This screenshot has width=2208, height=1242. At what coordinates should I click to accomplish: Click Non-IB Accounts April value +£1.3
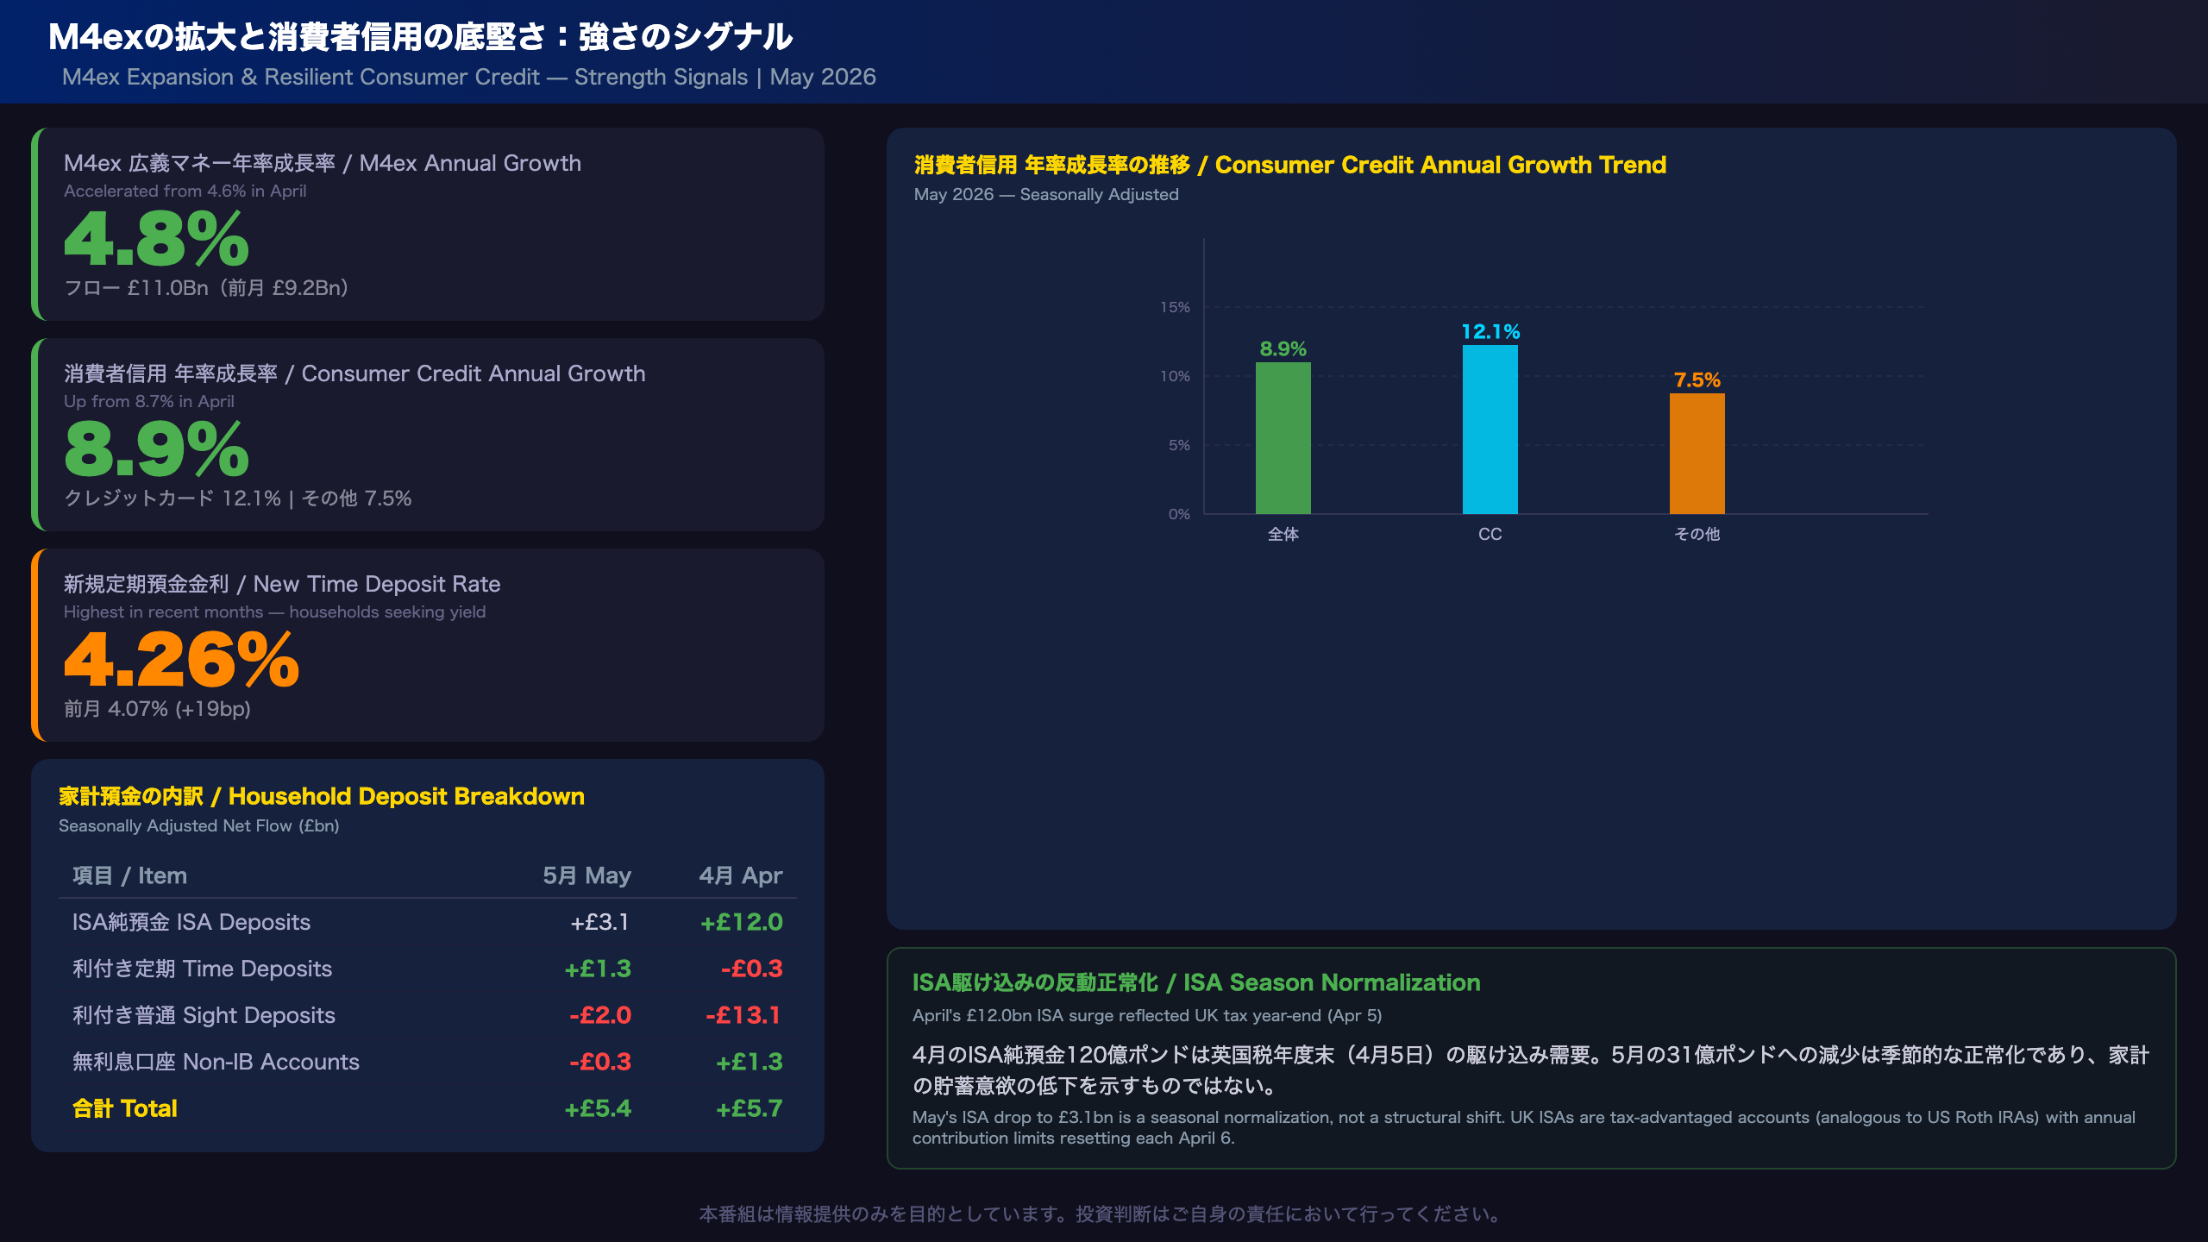click(x=750, y=1062)
